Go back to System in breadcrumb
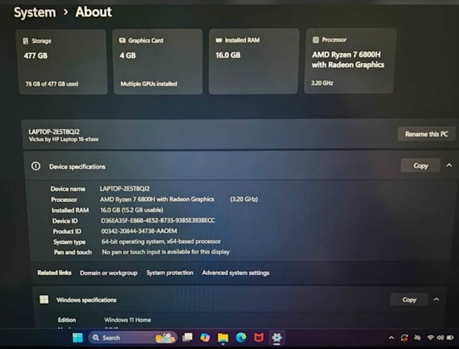459x349 pixels. point(35,12)
